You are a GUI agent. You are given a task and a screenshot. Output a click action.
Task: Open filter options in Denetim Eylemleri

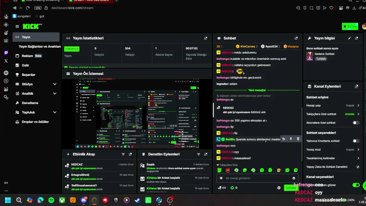[198, 154]
